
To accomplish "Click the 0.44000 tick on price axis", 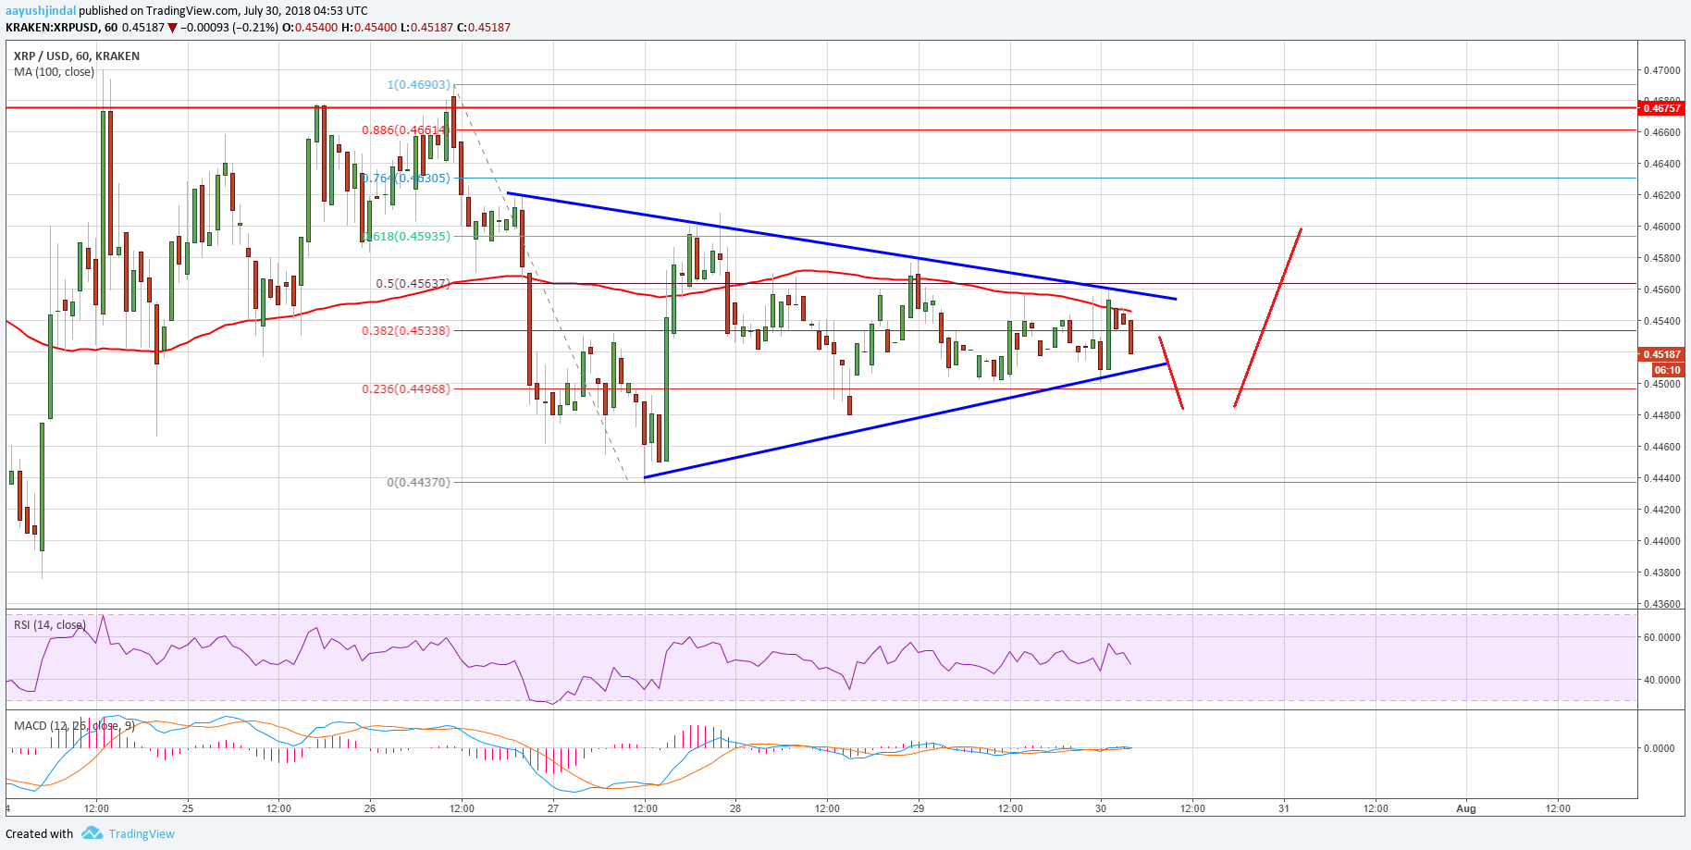I will click(1662, 541).
